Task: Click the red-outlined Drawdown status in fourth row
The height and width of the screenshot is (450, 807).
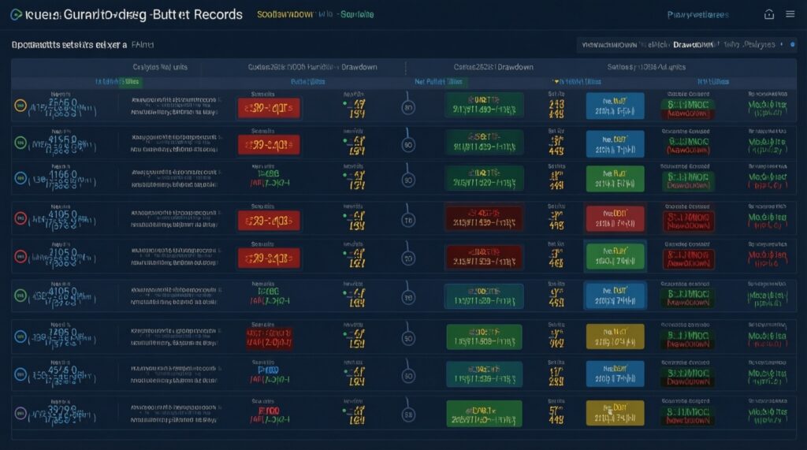Action: coord(688,221)
